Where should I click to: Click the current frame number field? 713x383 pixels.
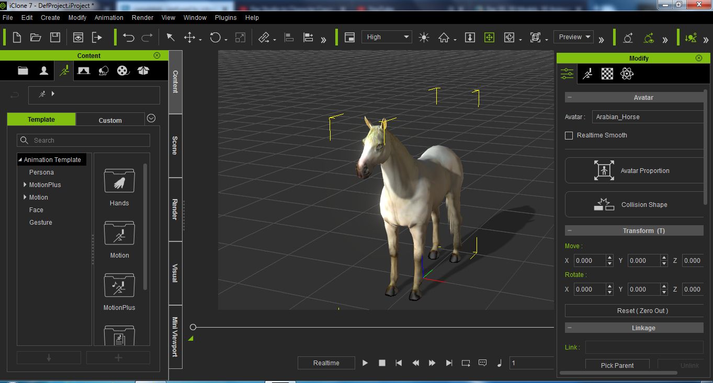(530, 363)
